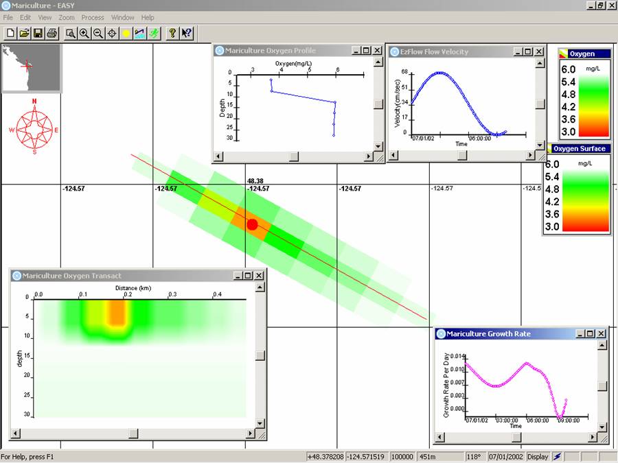Image resolution: width=618 pixels, height=463 pixels.
Task: Select the zoom-to-window magnifier tool
Action: [71, 33]
